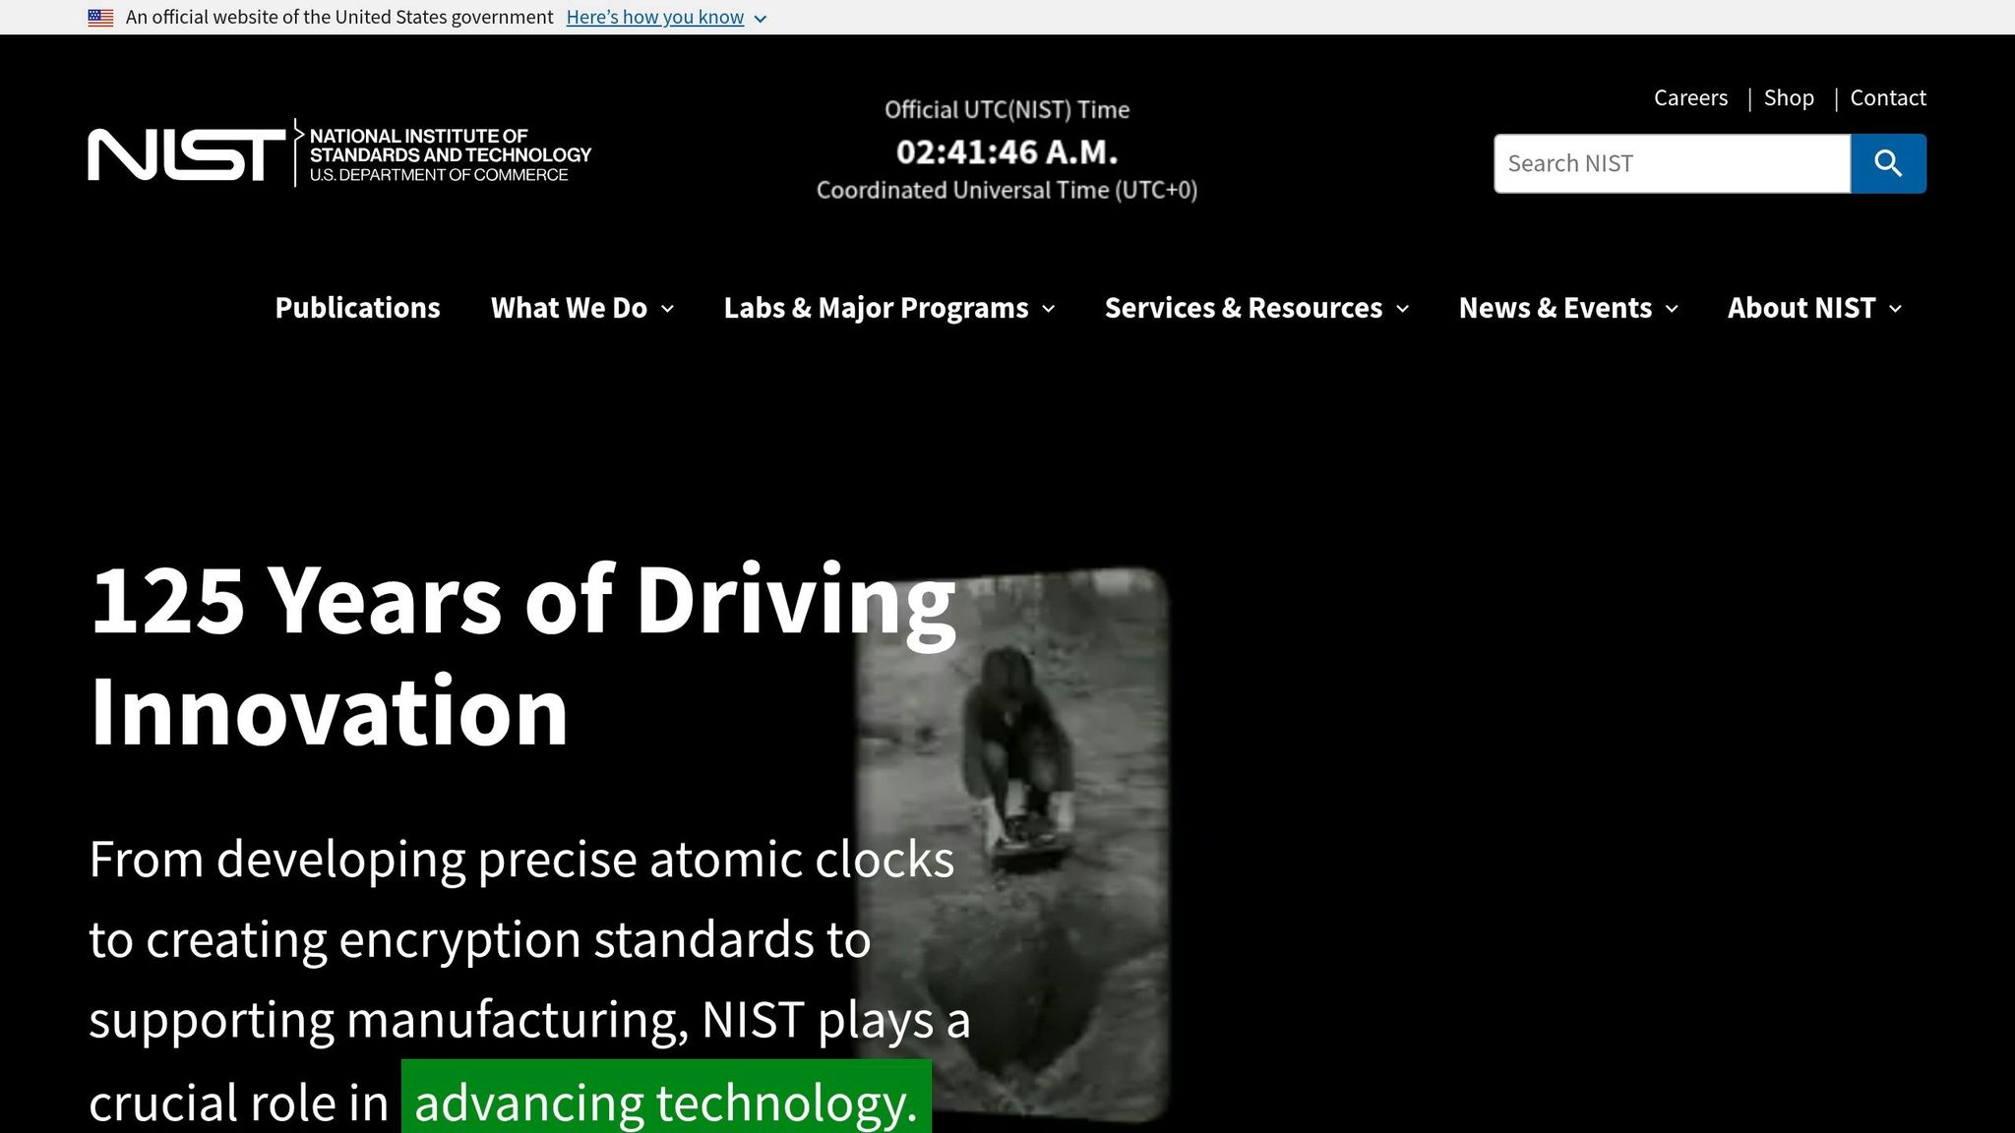Click the hero video of person crouching
The width and height of the screenshot is (2015, 1133).
tap(1012, 846)
